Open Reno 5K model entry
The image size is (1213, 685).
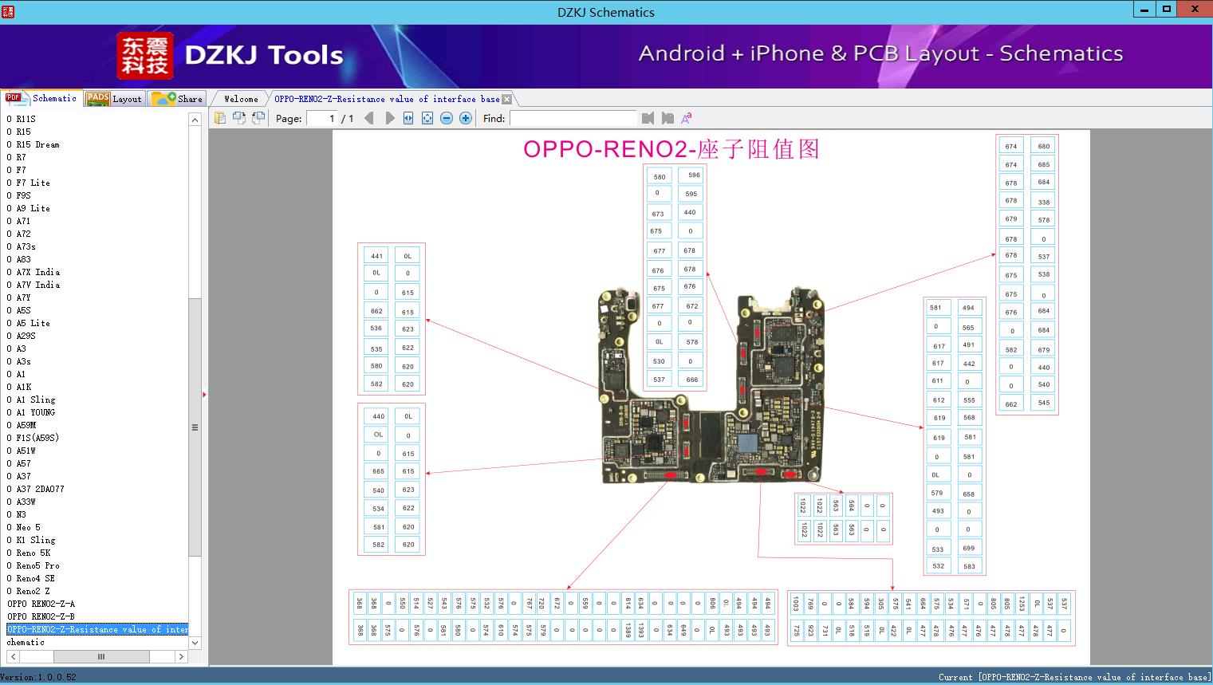coord(28,553)
